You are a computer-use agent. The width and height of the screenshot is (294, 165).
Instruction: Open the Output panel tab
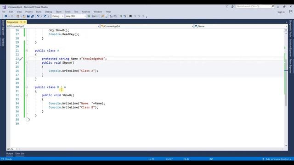point(10,154)
